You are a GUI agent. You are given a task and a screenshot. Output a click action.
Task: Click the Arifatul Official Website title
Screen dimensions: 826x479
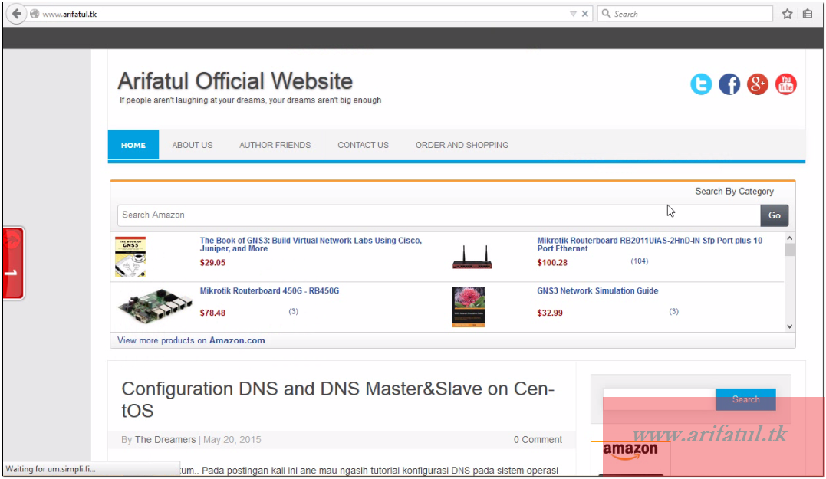point(235,81)
